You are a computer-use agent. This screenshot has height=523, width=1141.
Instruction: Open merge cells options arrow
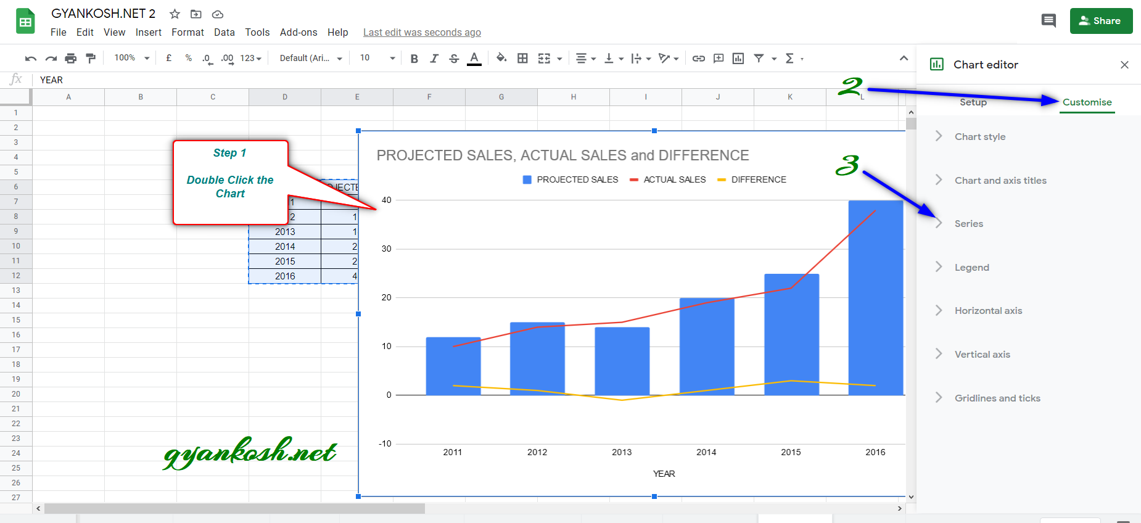tap(559, 59)
